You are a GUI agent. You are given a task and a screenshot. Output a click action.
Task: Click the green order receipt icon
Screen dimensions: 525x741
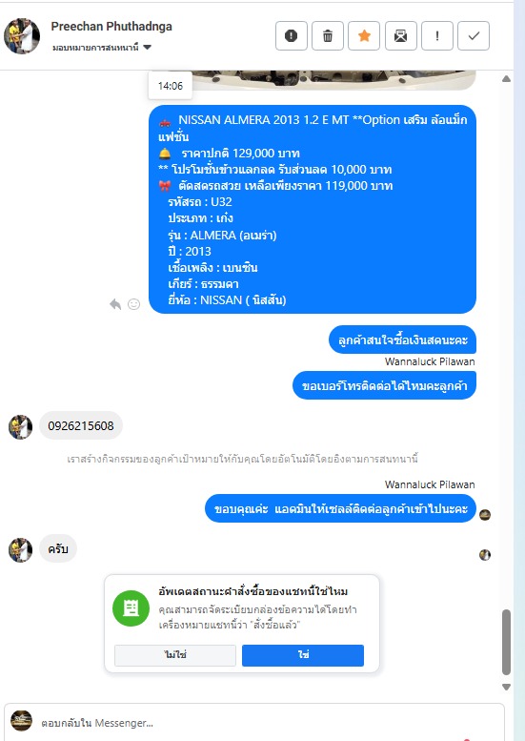click(x=131, y=608)
